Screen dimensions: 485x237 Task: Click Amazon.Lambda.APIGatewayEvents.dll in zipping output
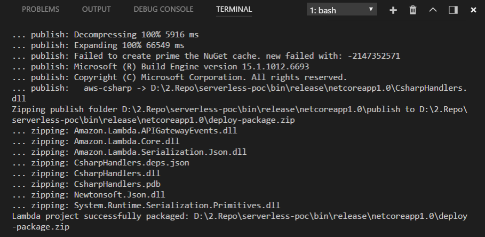(x=155, y=130)
